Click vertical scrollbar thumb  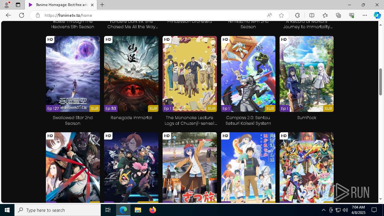point(380,82)
